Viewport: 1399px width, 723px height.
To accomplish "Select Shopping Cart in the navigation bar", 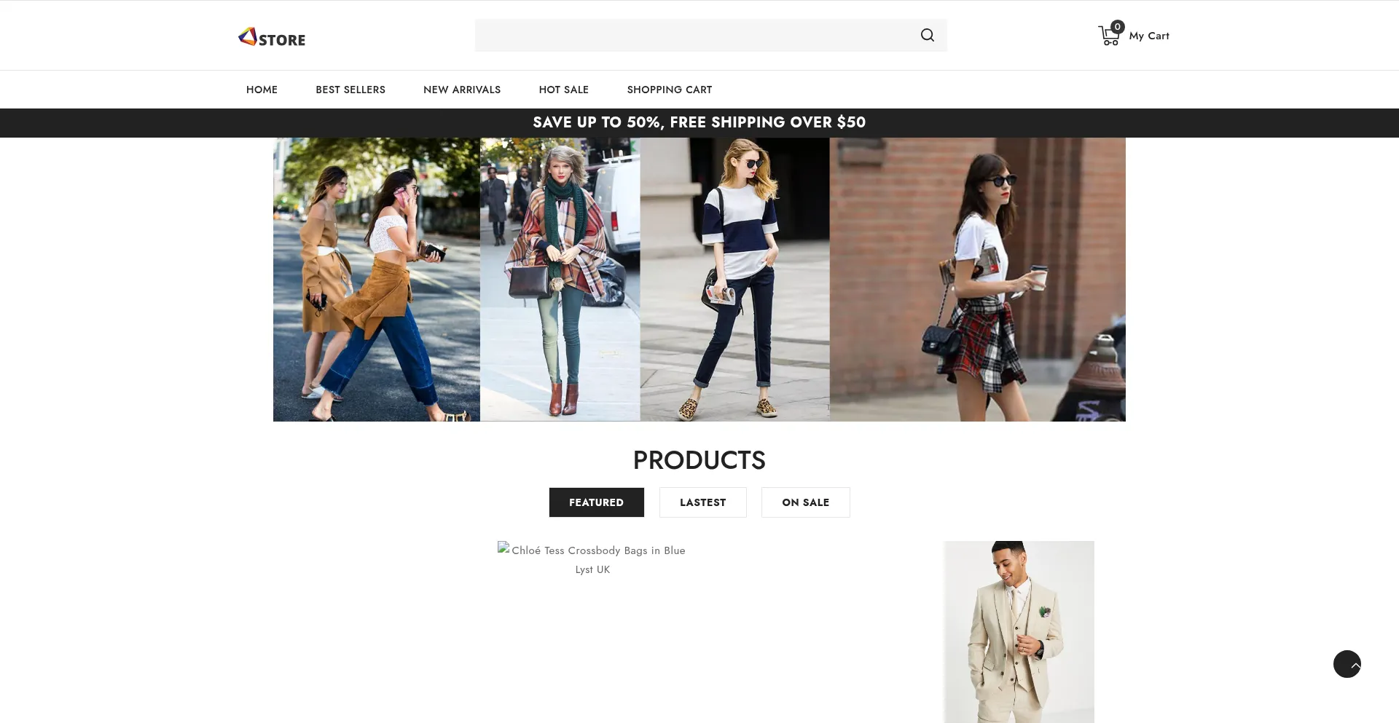I will click(x=669, y=90).
